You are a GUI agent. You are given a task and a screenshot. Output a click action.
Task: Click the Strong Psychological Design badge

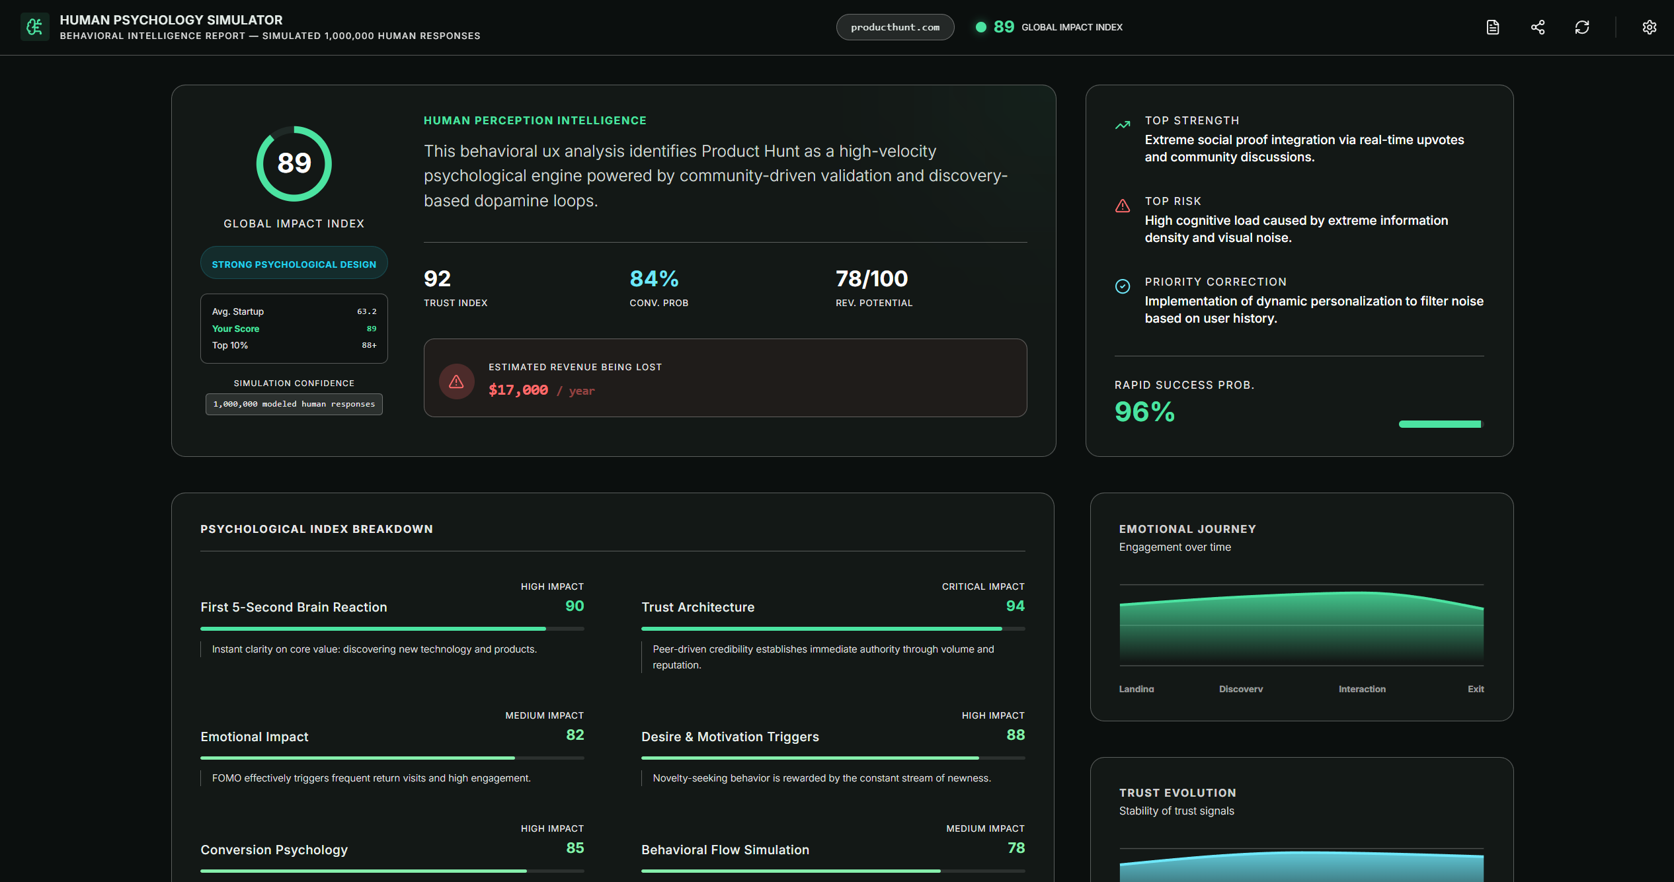point(294,263)
